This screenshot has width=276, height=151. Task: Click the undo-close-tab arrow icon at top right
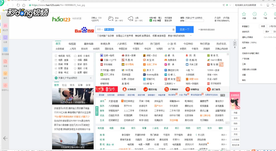273,5
